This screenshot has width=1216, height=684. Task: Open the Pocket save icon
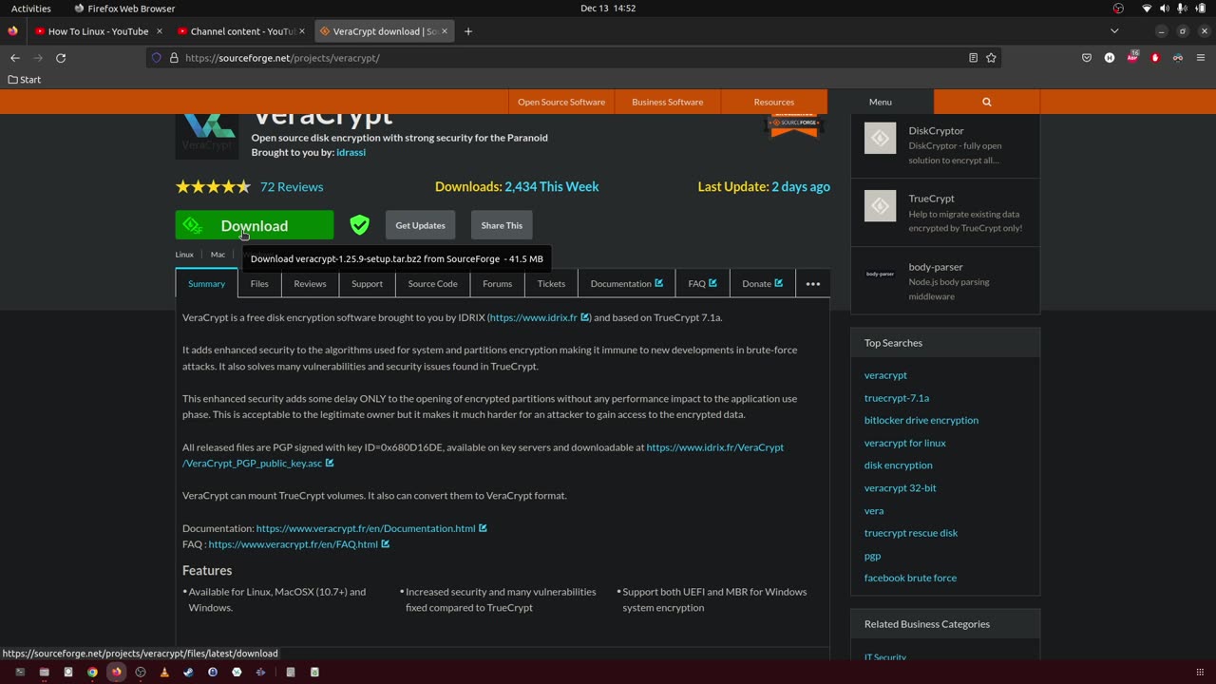[x=1087, y=58]
